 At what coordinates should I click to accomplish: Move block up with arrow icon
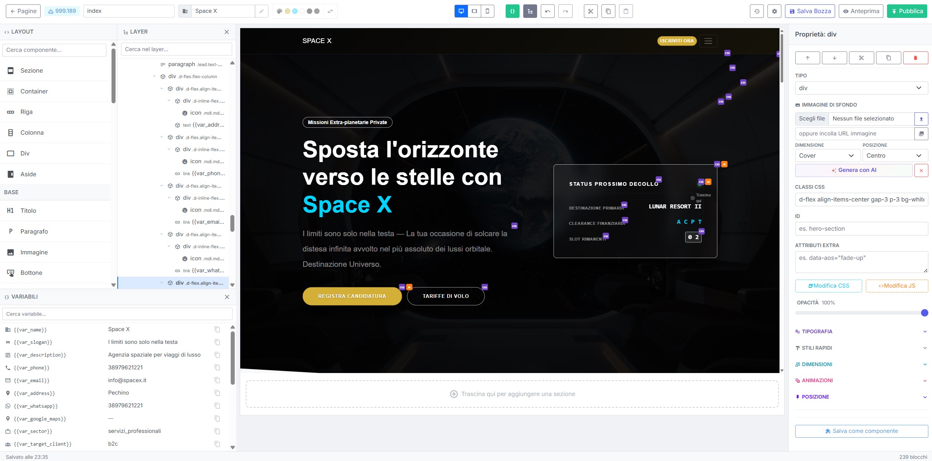(x=807, y=58)
